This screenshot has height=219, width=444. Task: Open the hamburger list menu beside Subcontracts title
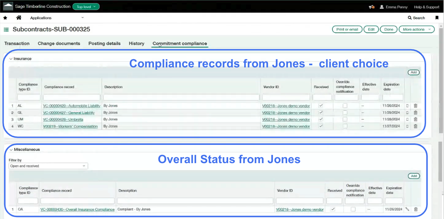pyautogui.click(x=6, y=29)
